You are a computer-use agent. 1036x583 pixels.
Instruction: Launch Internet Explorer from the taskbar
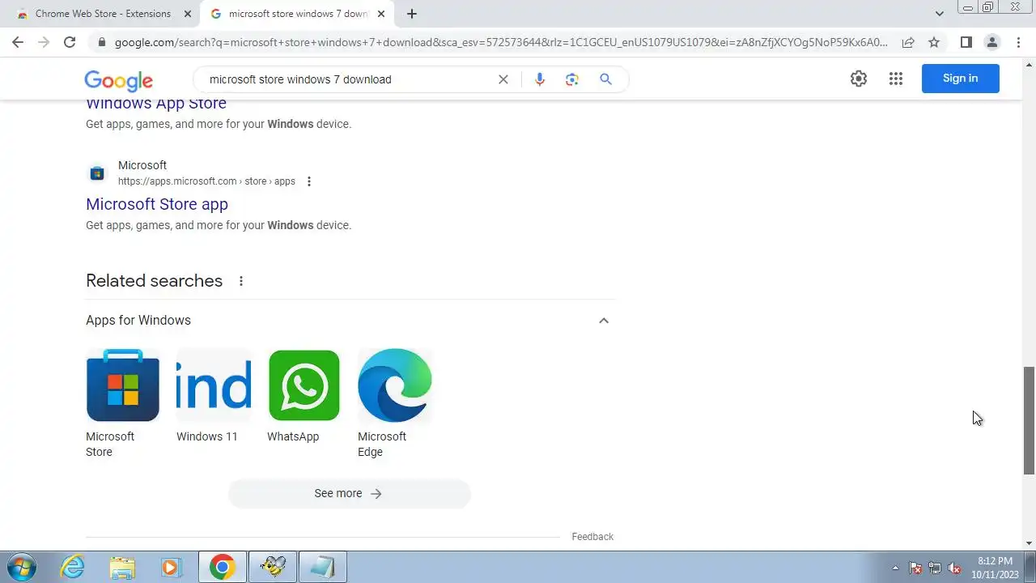73,567
